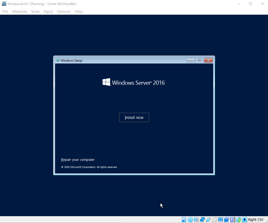The width and height of the screenshot is (268, 223).
Task: Click the optical disc status icon
Action: (x=190, y=220)
